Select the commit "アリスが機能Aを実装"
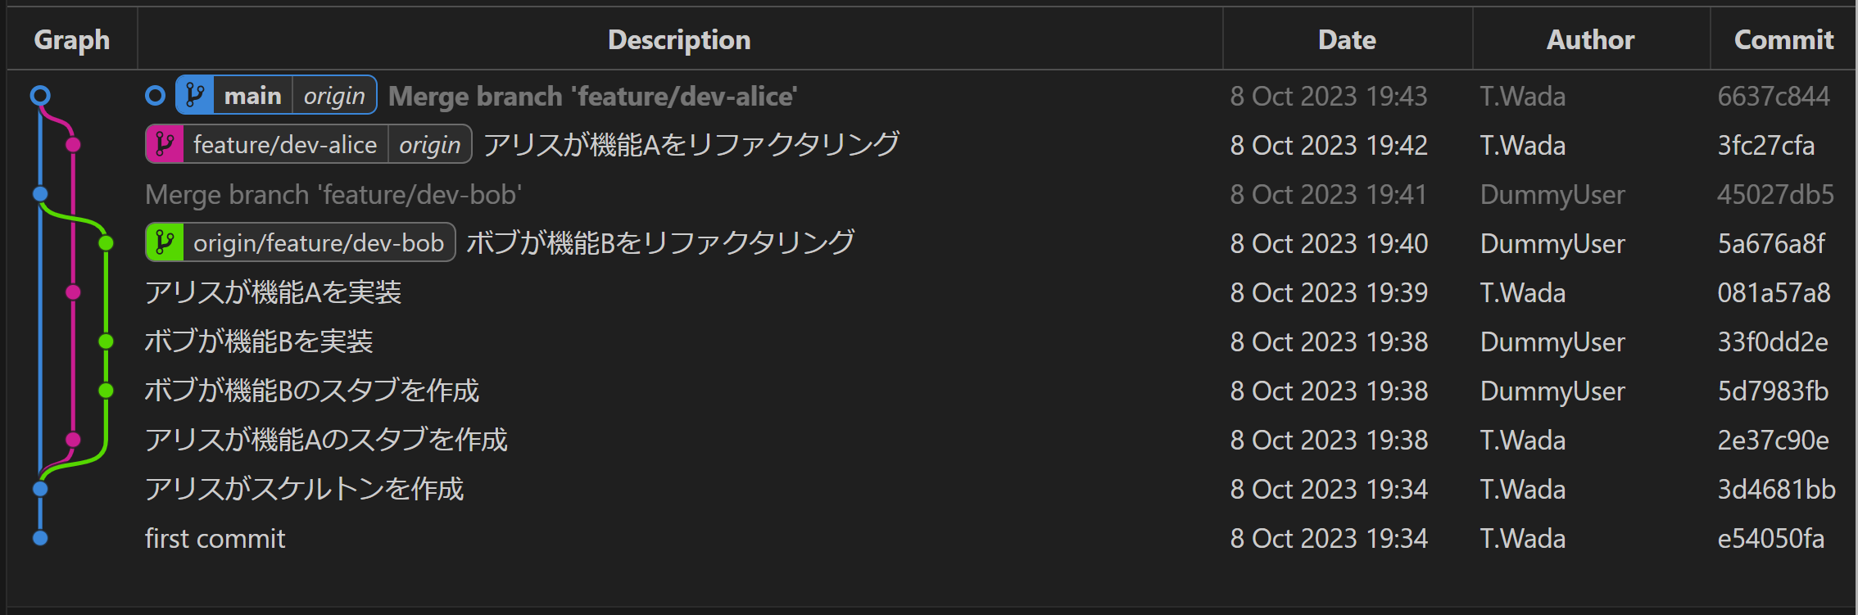This screenshot has height=615, width=1858. tap(273, 292)
